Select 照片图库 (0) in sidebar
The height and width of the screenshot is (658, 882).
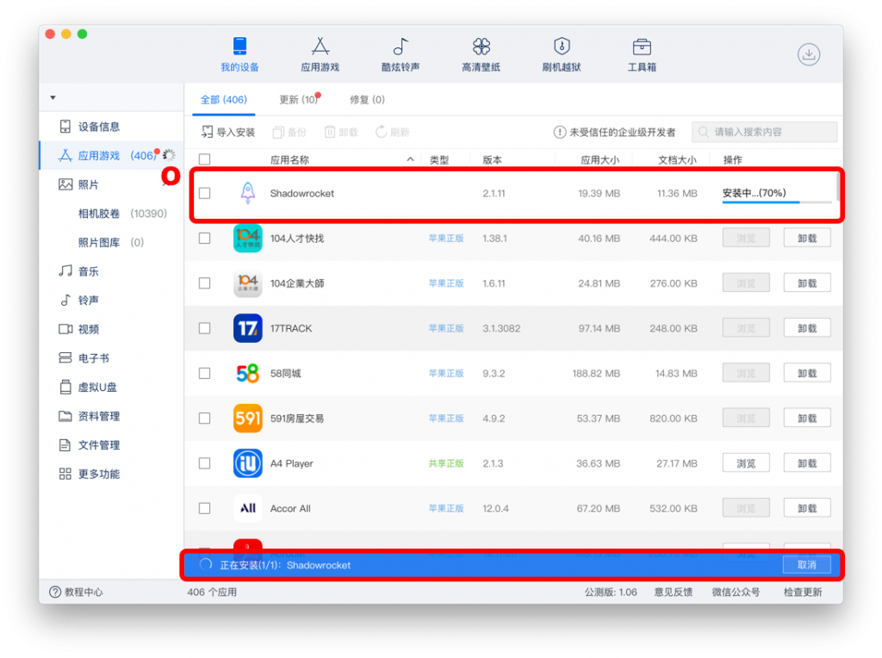point(111,242)
